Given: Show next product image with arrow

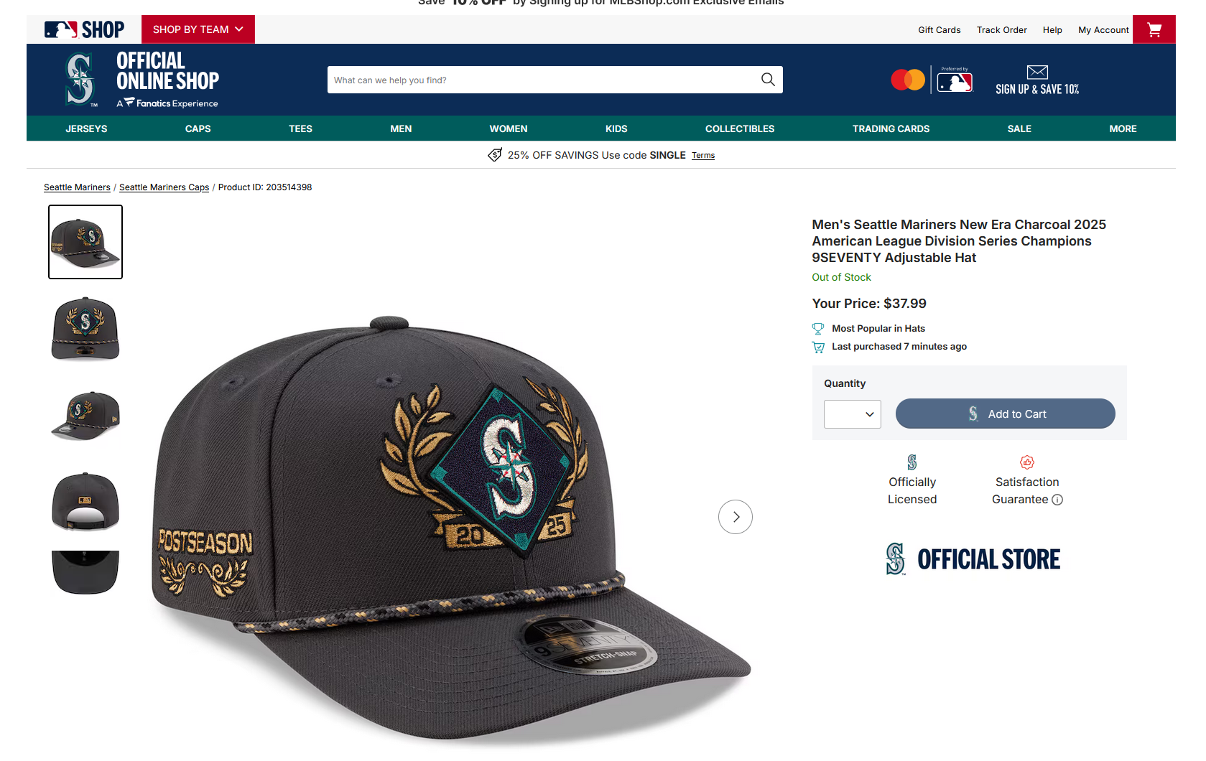Looking at the screenshot, I should click(736, 517).
